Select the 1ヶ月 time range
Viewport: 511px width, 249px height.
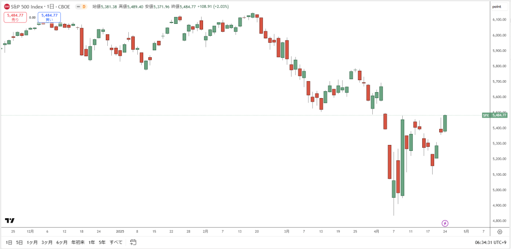32,242
